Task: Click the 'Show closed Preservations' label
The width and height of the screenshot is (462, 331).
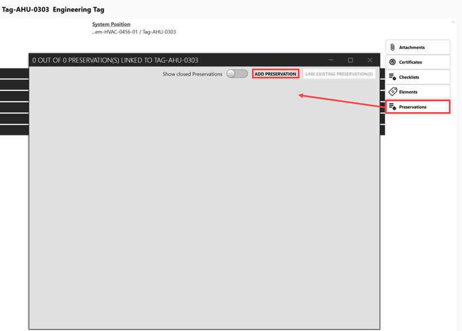Action: [193, 74]
